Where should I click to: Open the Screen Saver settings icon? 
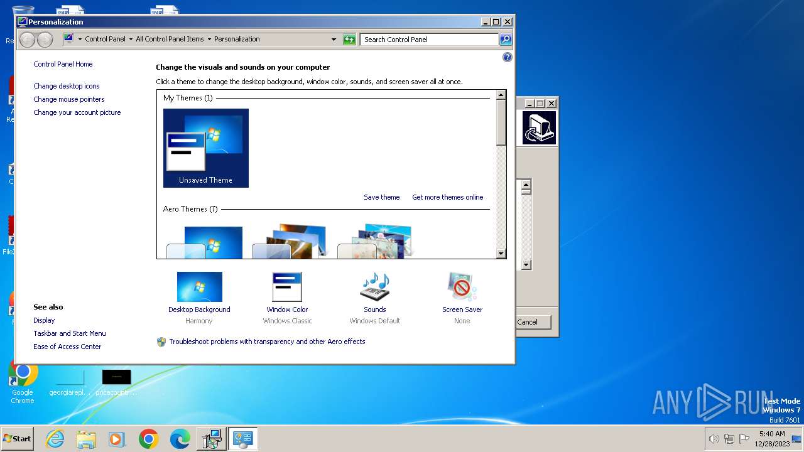[x=462, y=287]
